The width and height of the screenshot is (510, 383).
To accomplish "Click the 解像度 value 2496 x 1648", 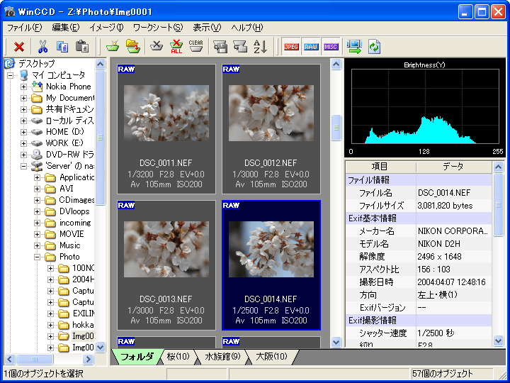I will point(439,257).
